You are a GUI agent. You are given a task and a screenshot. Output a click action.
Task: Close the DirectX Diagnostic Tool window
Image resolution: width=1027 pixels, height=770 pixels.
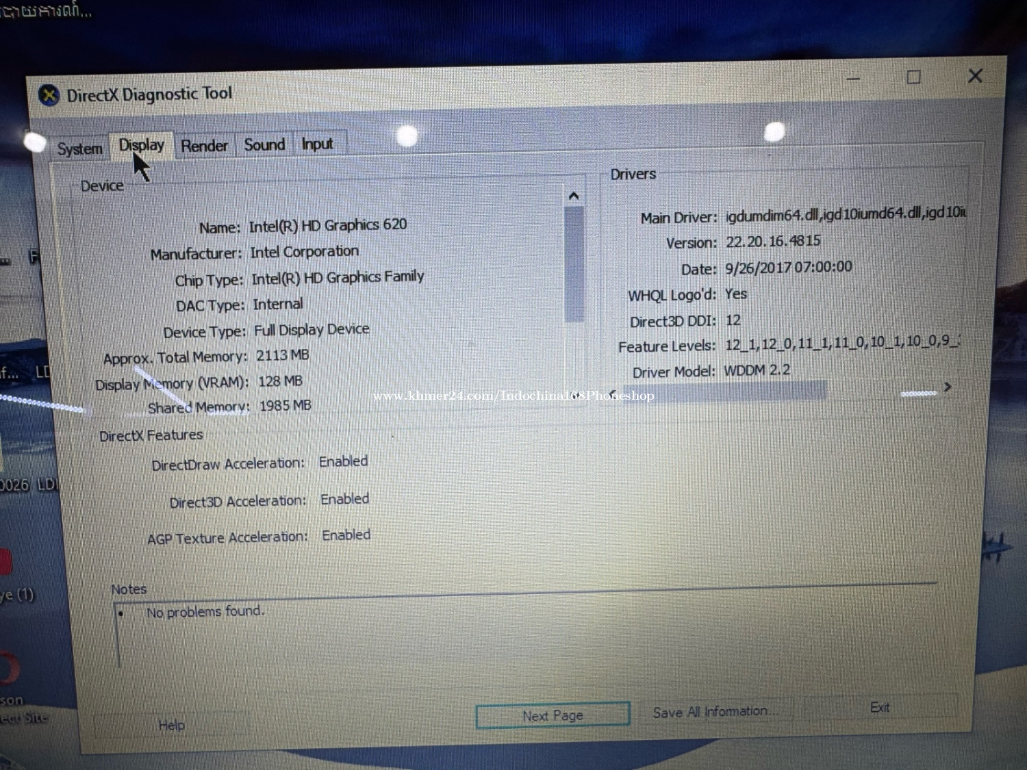pos(975,76)
